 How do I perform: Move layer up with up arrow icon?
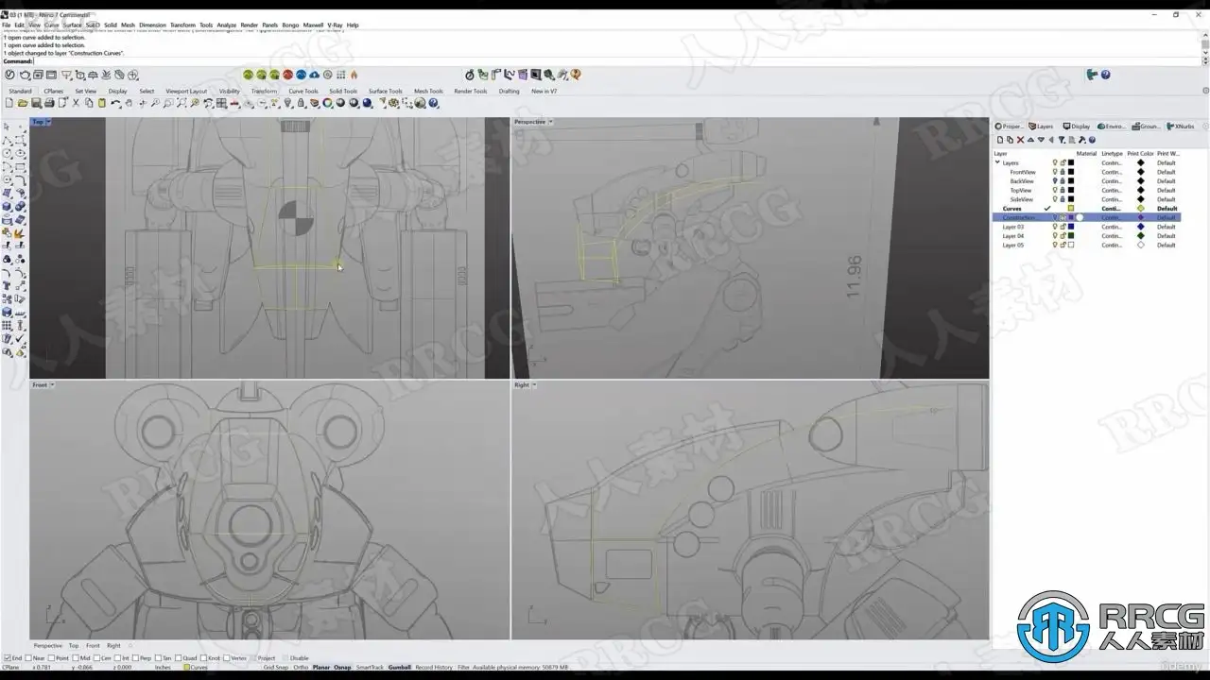tap(1030, 140)
